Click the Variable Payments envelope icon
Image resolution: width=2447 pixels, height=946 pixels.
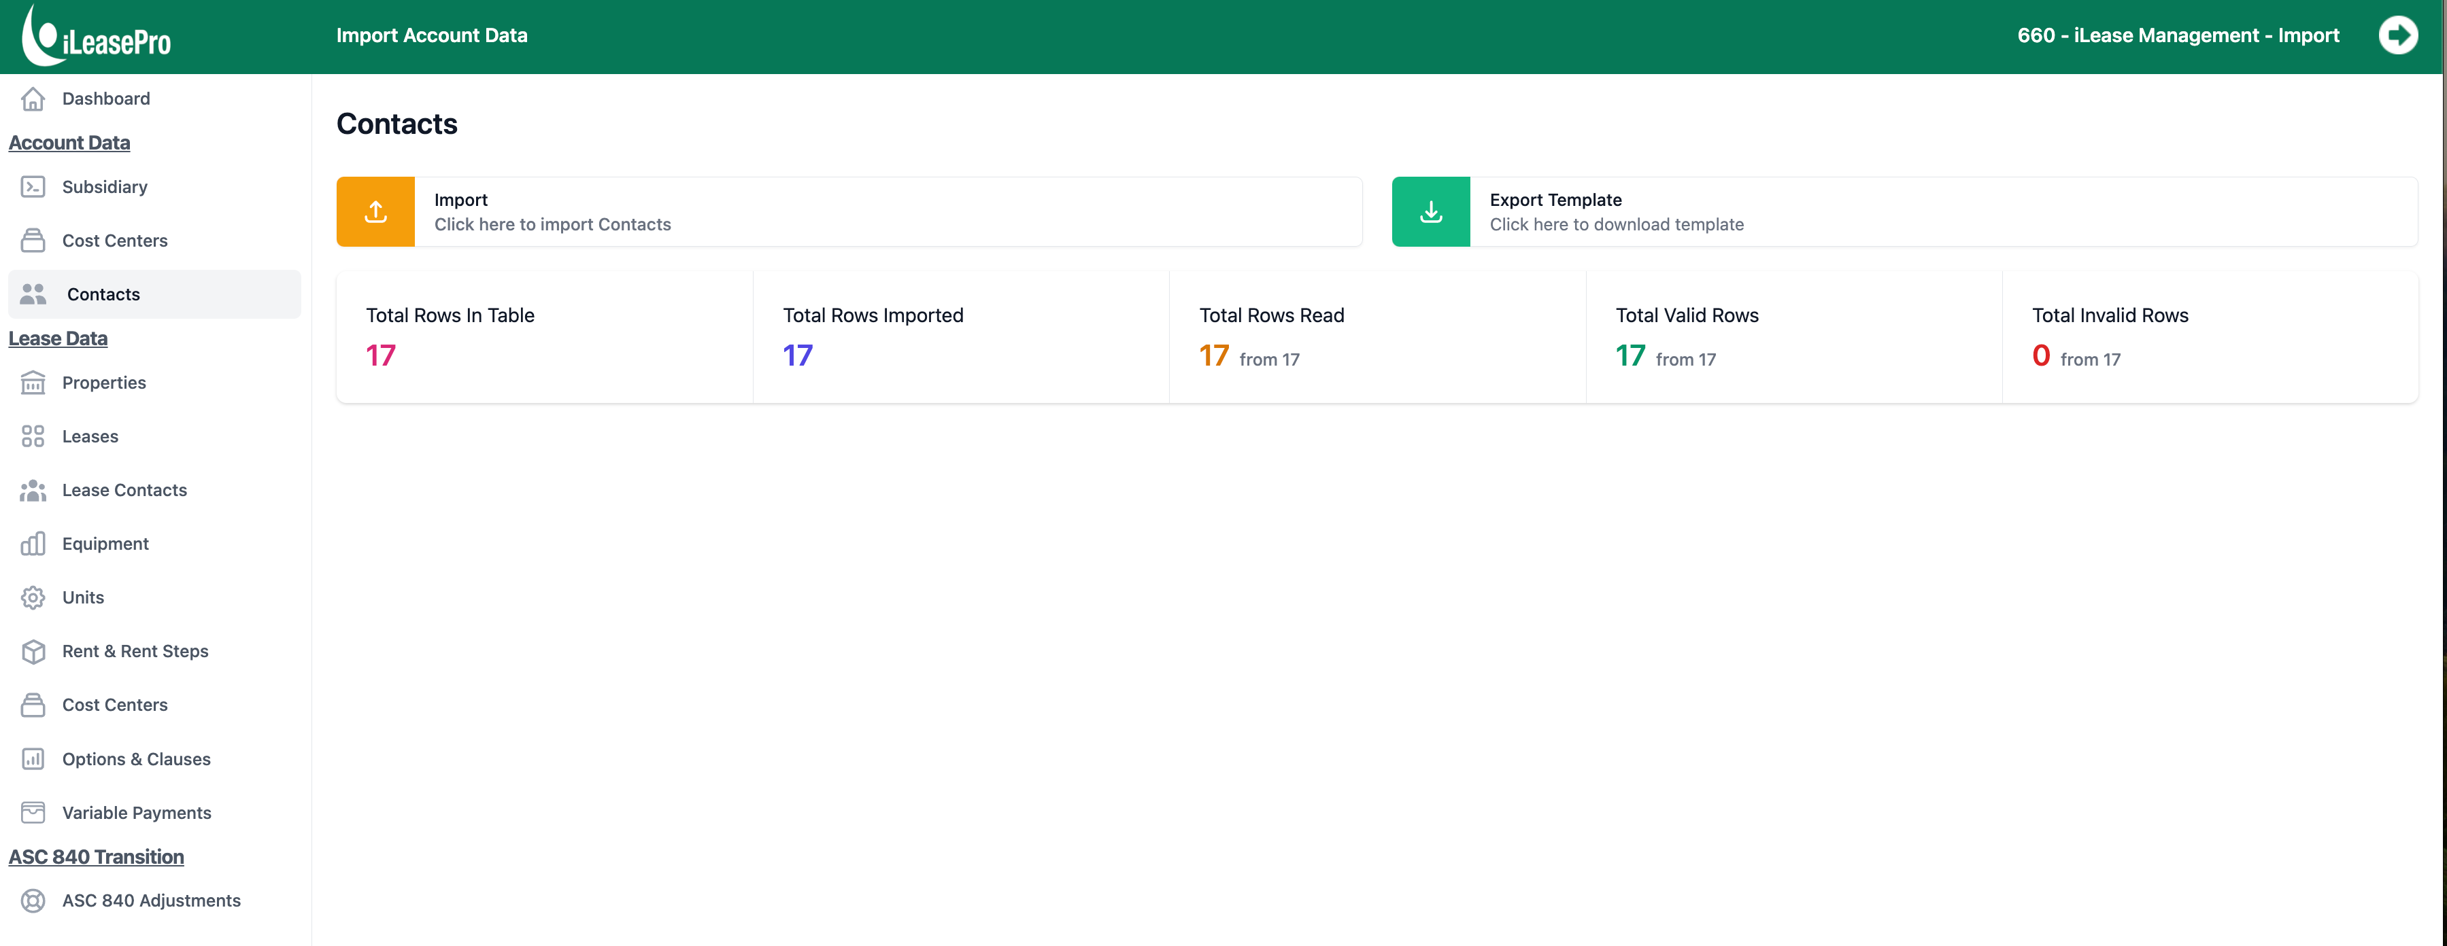coord(33,813)
